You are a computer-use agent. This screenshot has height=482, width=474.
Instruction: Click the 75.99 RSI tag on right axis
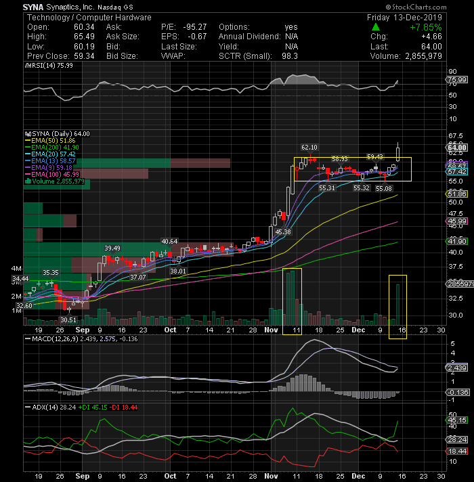click(457, 80)
